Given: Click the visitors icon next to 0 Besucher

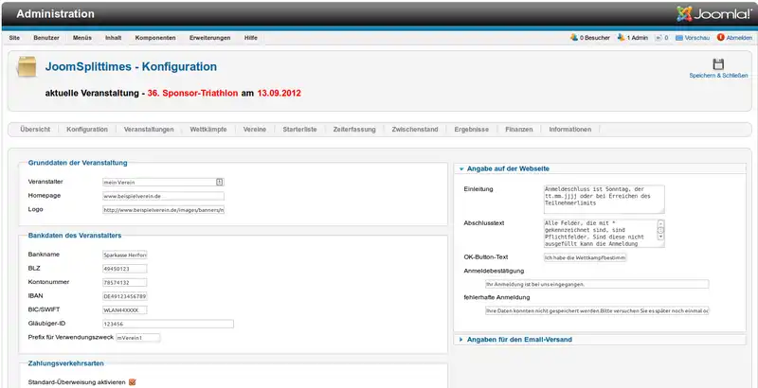Looking at the screenshot, I should (574, 37).
